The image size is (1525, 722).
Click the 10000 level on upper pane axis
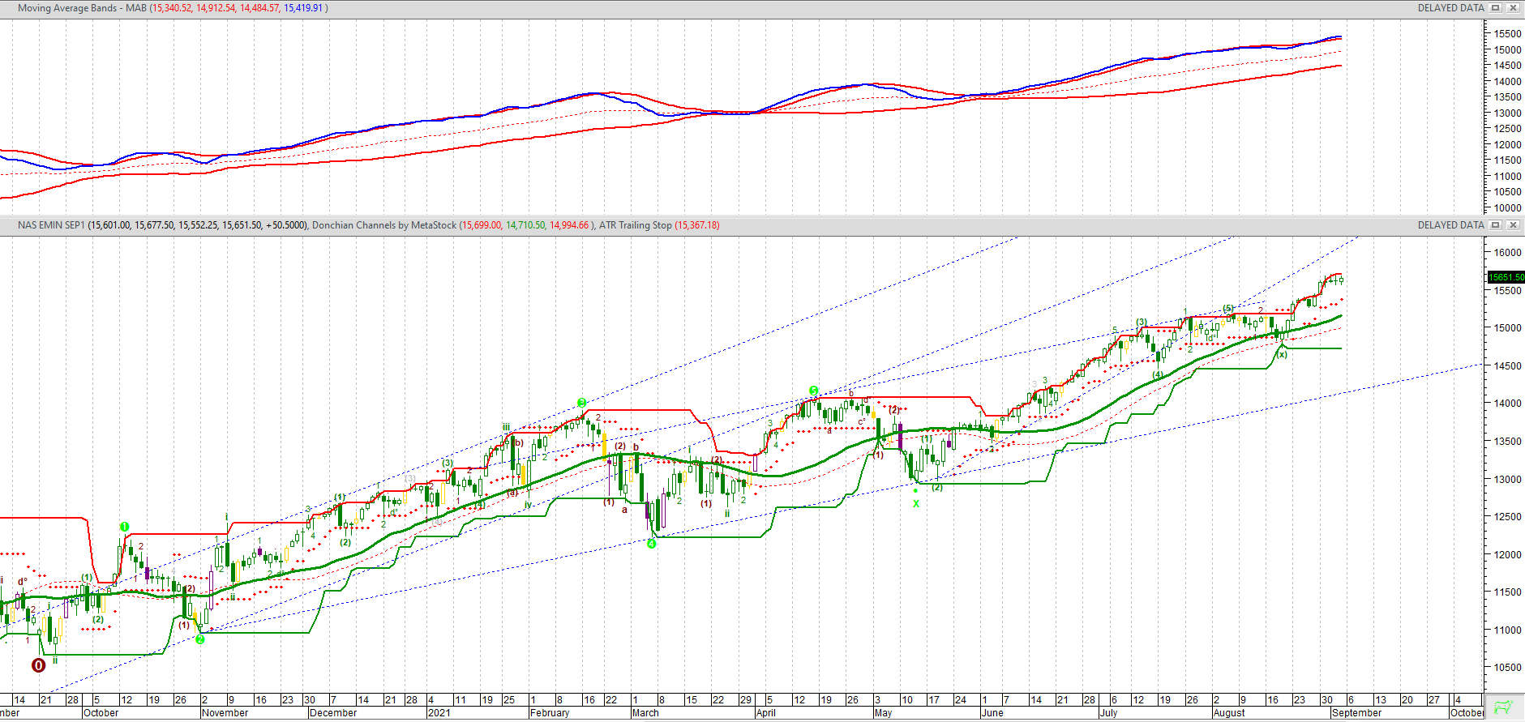(x=1507, y=208)
